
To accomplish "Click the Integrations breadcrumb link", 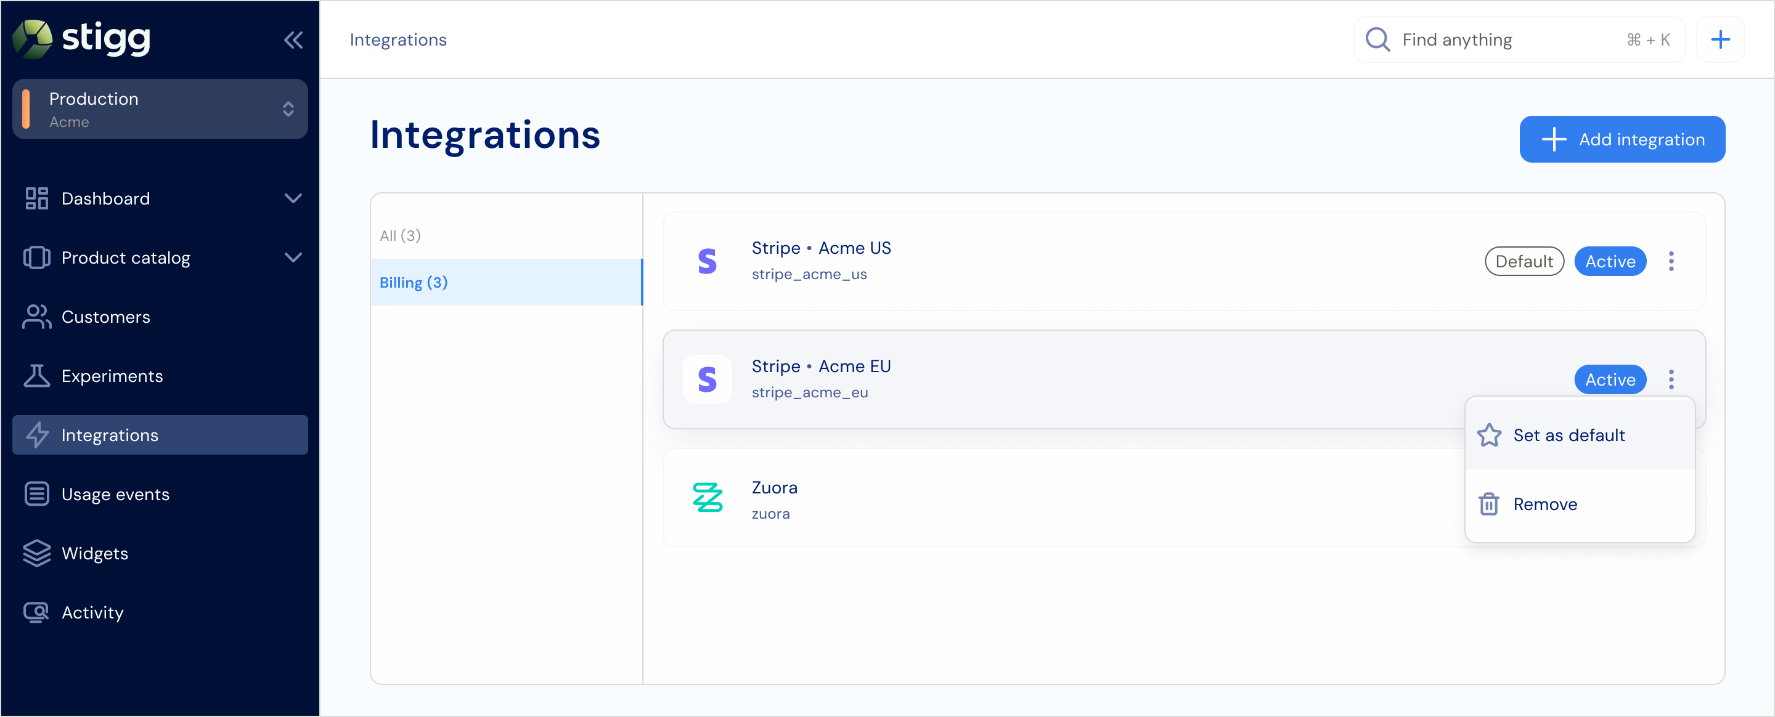I will (x=398, y=40).
